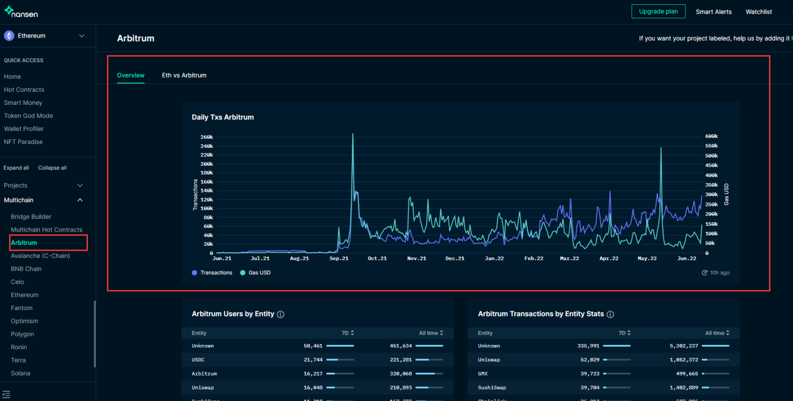Click the sidebar collapse icon at bottom left
Screen dimensions: 793x401
point(6,395)
